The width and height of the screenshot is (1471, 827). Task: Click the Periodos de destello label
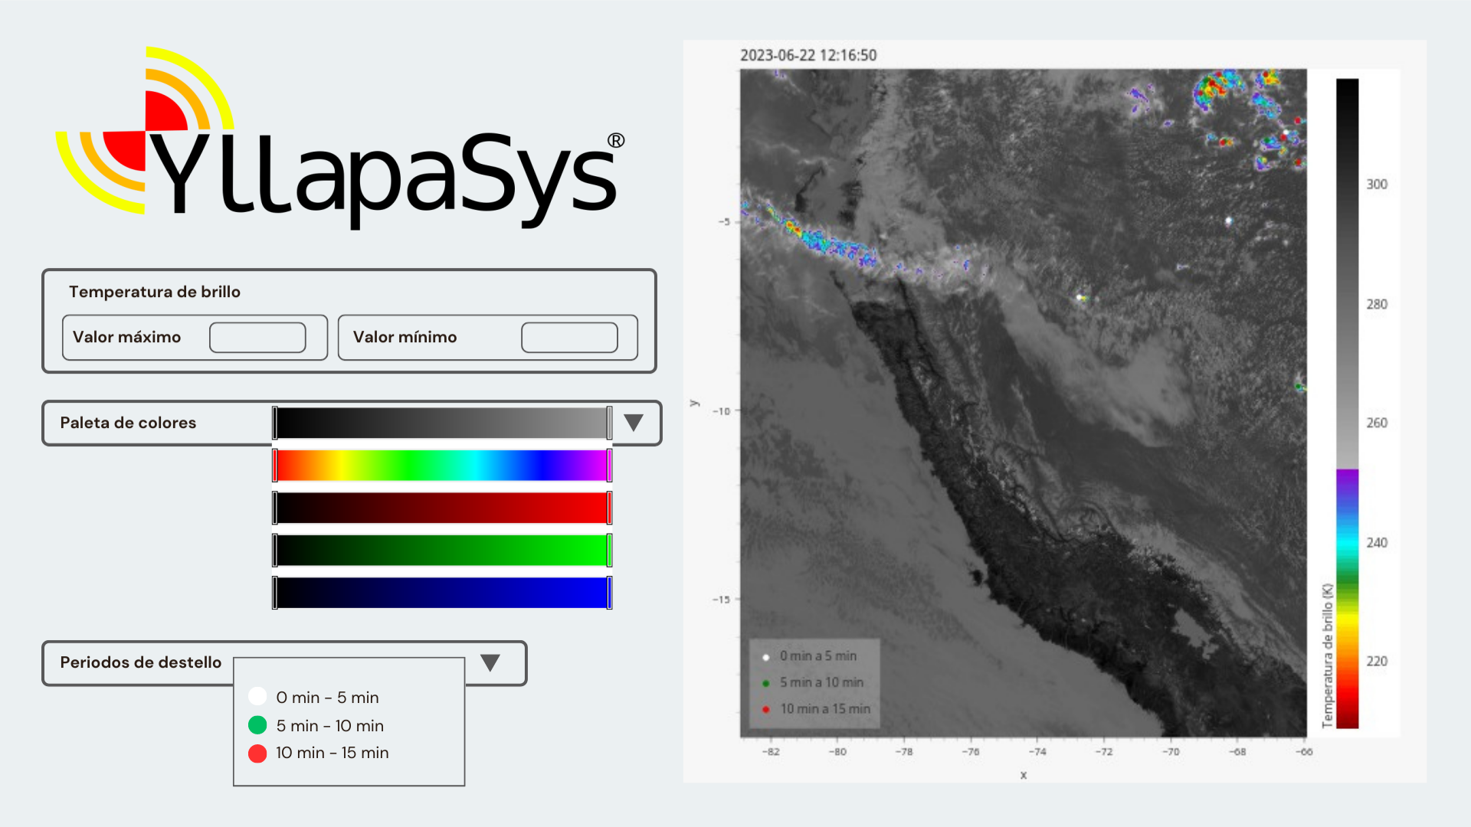(x=140, y=662)
